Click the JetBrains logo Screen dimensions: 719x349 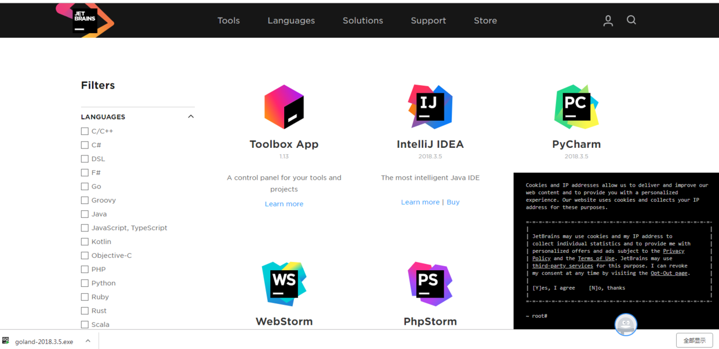pos(85,20)
